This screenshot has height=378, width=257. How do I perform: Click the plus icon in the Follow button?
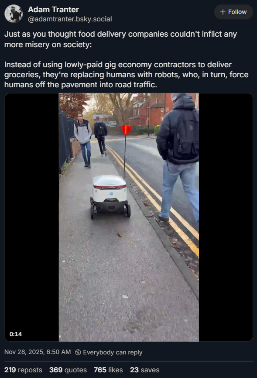[223, 12]
